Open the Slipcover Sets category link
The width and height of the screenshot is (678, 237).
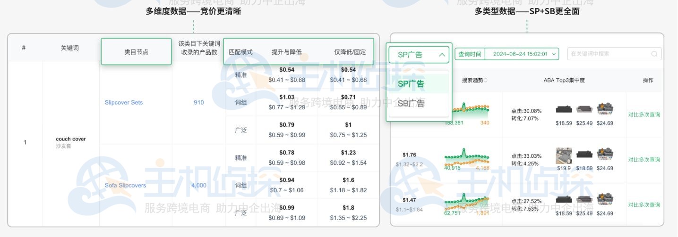tap(124, 103)
